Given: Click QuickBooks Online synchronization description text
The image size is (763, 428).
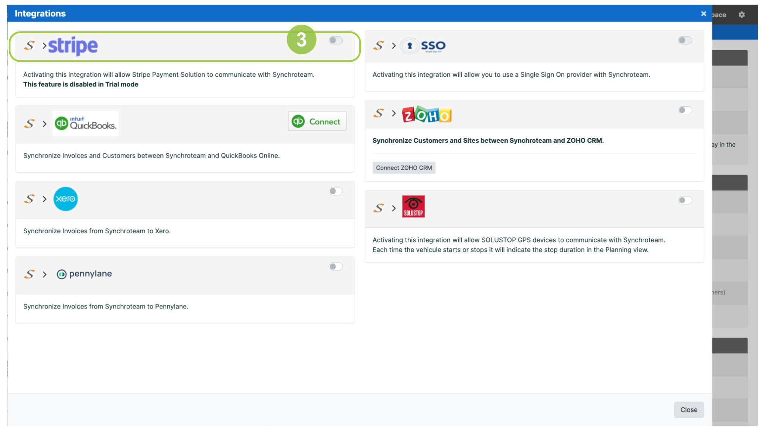Looking at the screenshot, I should pos(151,155).
